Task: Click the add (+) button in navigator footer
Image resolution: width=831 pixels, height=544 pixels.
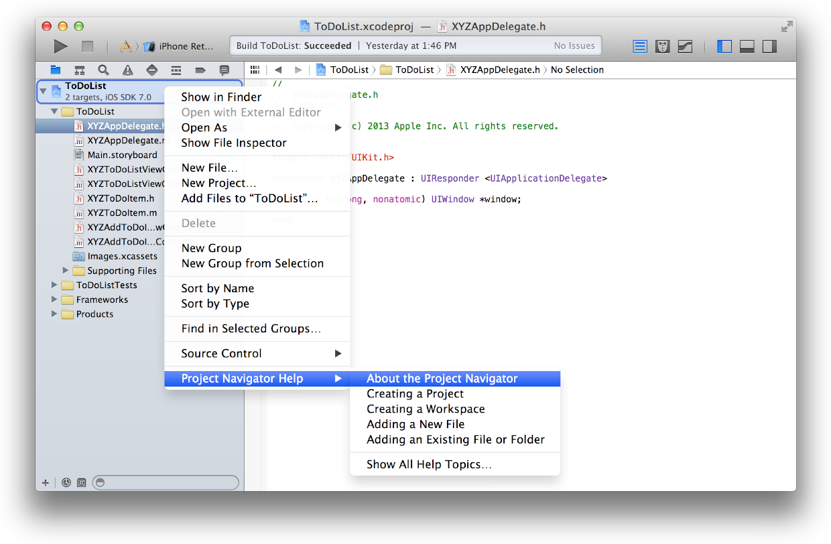Action: 46,482
